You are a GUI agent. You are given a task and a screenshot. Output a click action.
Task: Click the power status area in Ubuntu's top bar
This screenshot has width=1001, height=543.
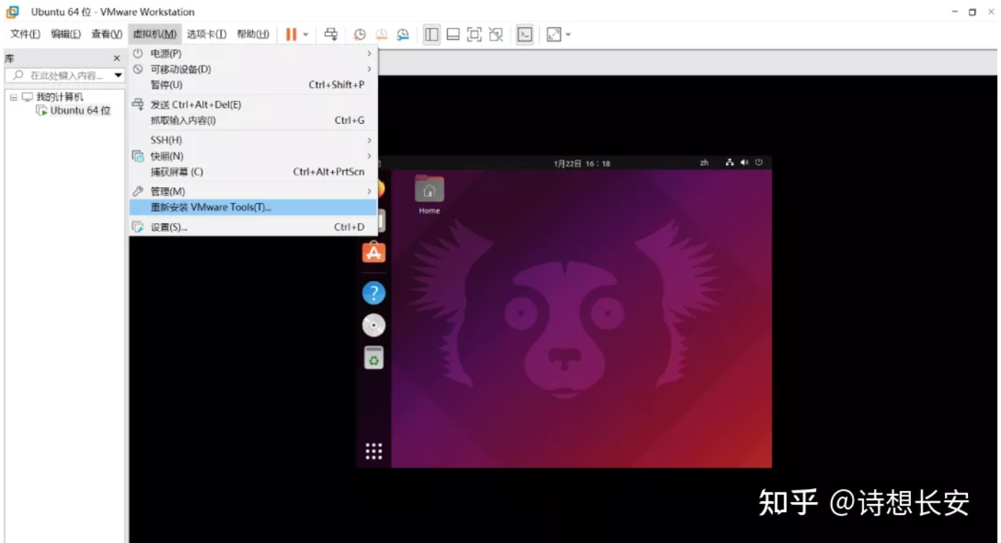(759, 162)
